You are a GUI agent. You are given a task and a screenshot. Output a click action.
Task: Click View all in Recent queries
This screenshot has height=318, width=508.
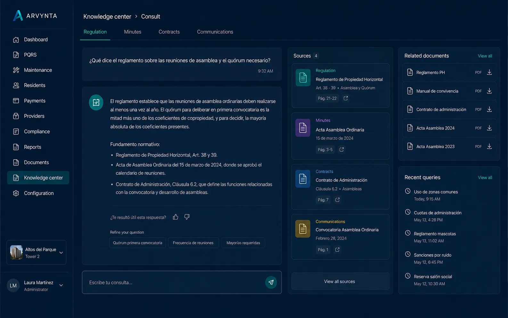point(485,178)
